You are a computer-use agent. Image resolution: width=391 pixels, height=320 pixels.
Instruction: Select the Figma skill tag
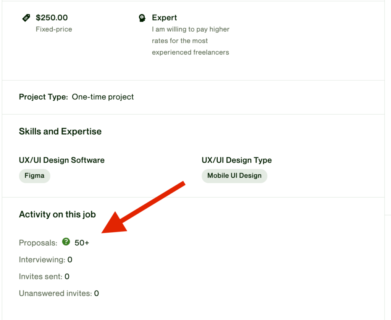(34, 176)
